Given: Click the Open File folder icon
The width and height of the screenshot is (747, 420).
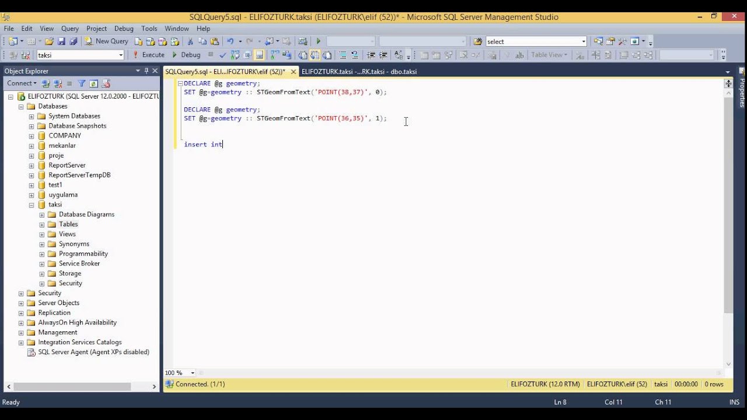Looking at the screenshot, I should point(49,41).
